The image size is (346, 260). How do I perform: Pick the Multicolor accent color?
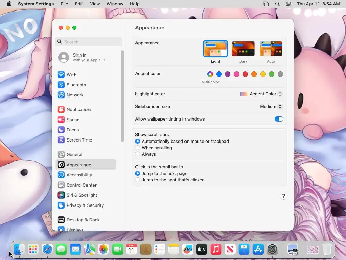pos(210,74)
